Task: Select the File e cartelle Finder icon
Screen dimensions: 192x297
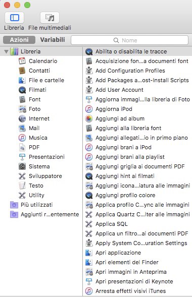Action: coord(22,80)
